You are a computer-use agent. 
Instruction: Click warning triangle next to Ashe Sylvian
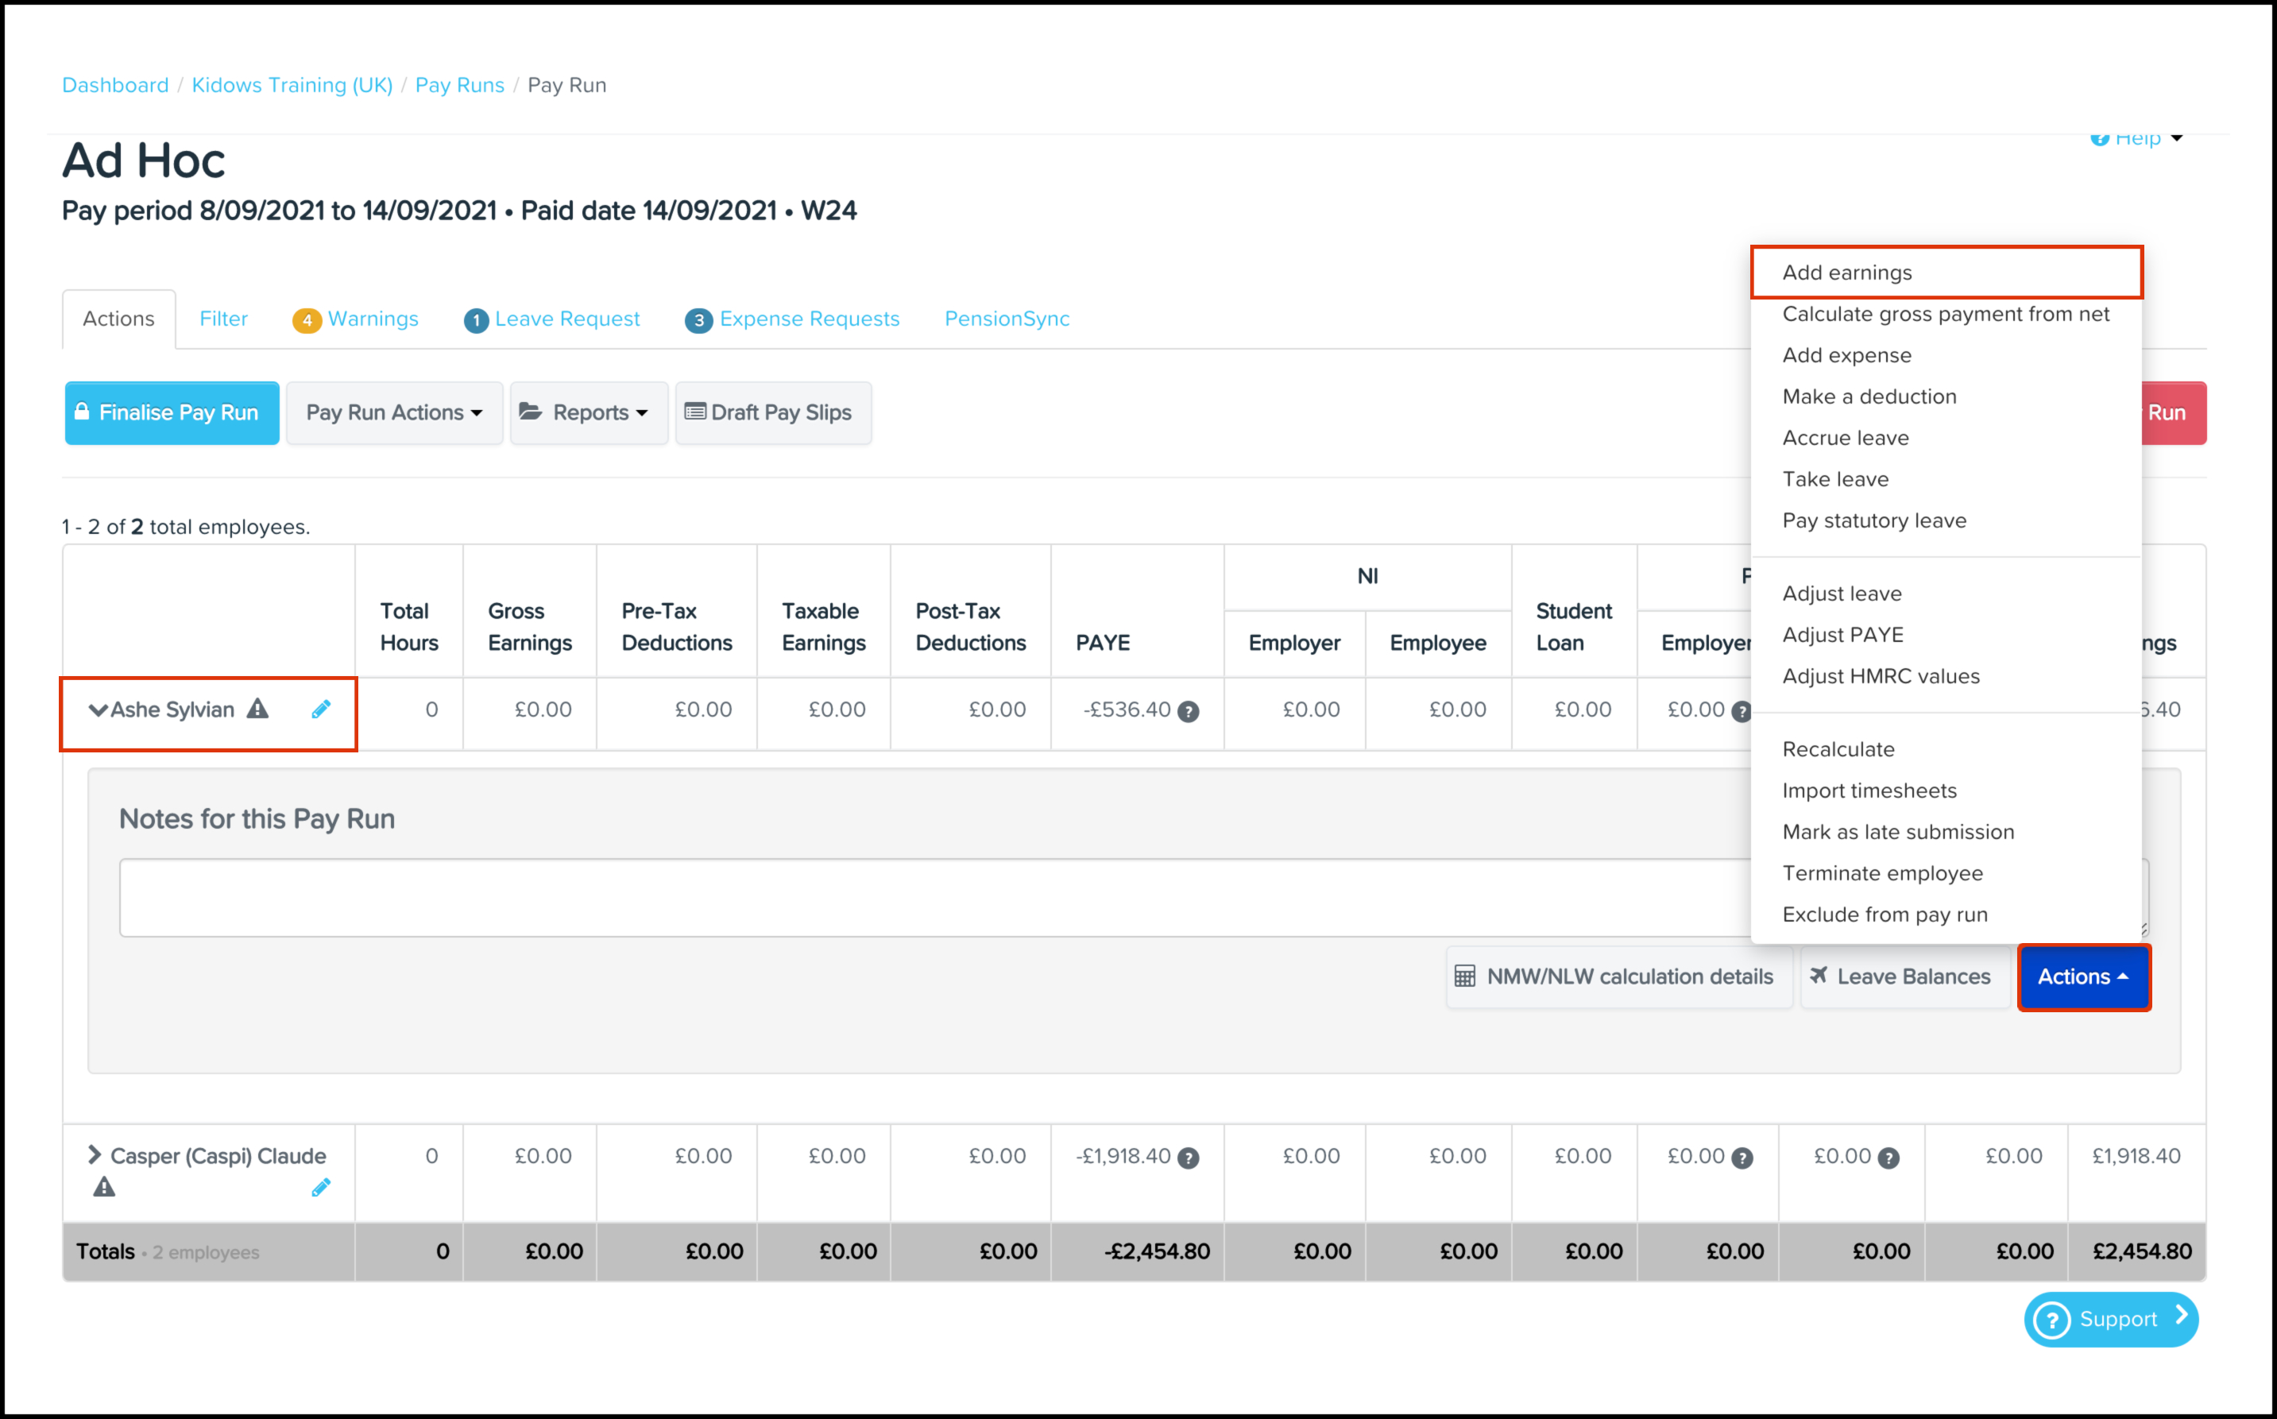[x=258, y=709]
